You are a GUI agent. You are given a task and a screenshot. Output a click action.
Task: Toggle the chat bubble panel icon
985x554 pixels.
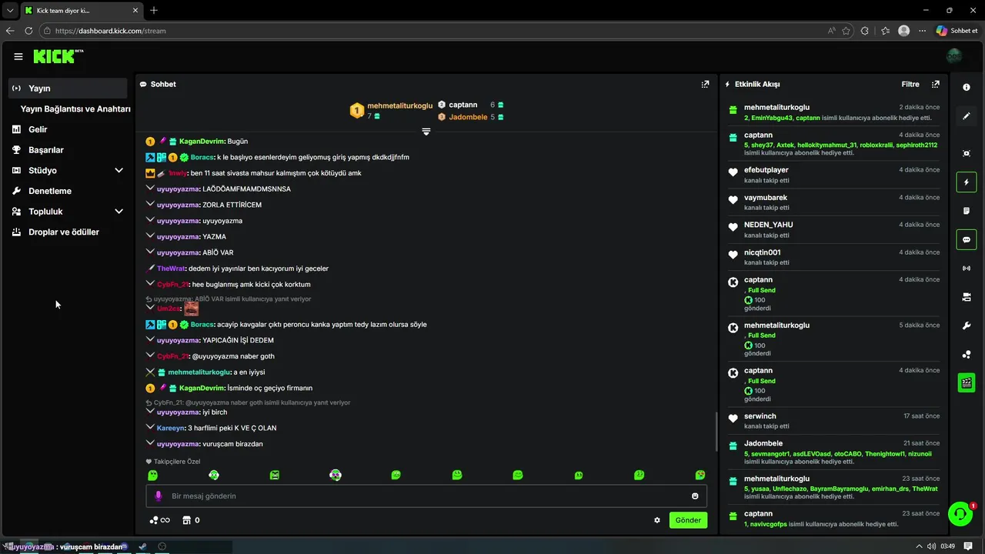pyautogui.click(x=967, y=239)
